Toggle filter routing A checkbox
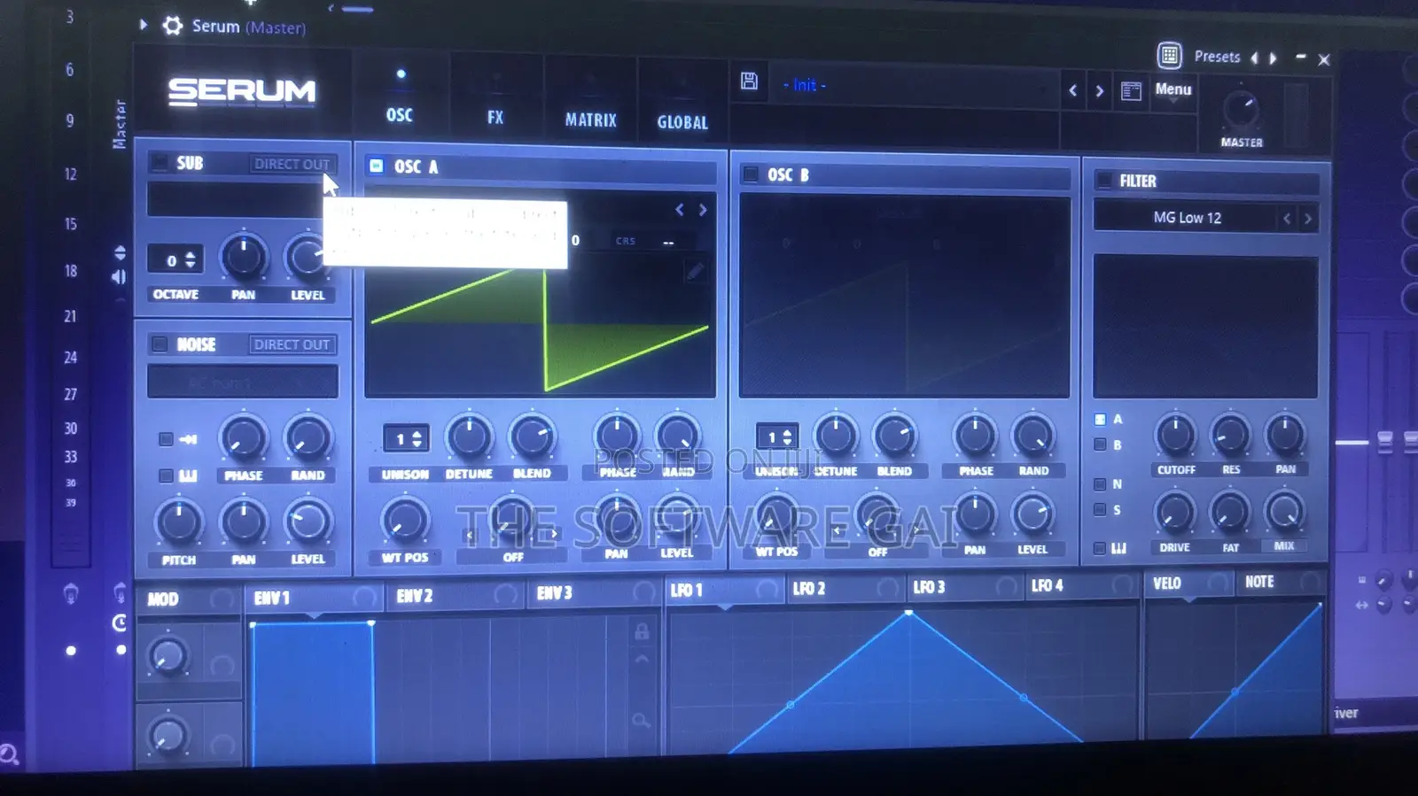 coord(1100,420)
